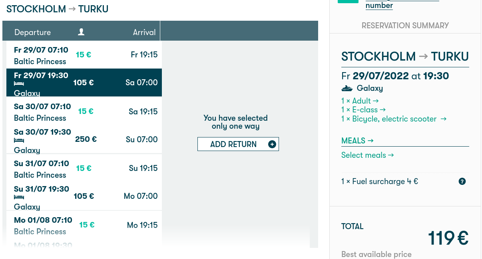Select the Su 31/07 07:10 Baltic Princess departure
This screenshot has height=259, width=482.
click(x=84, y=169)
